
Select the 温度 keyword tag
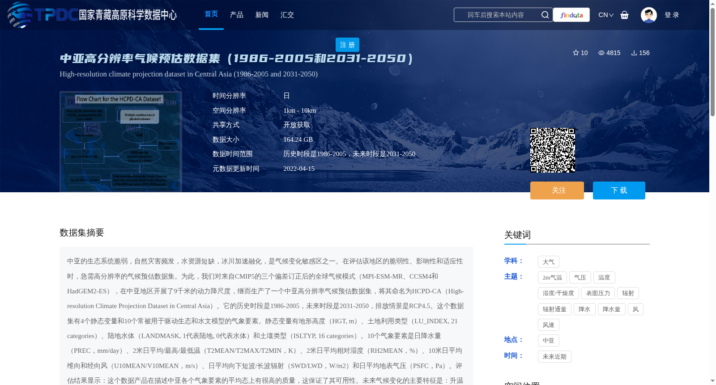click(x=604, y=278)
